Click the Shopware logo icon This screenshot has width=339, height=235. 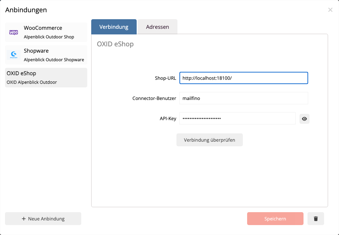tap(14, 55)
